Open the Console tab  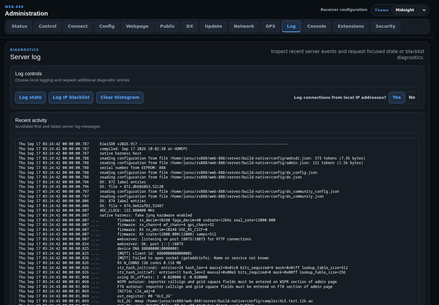tap(317, 27)
